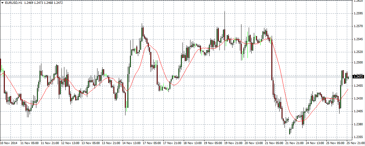Image resolution: width=365 pixels, height=146 pixels.
Task: Click the 1.2545 level on price axis
Action: (x=358, y=40)
